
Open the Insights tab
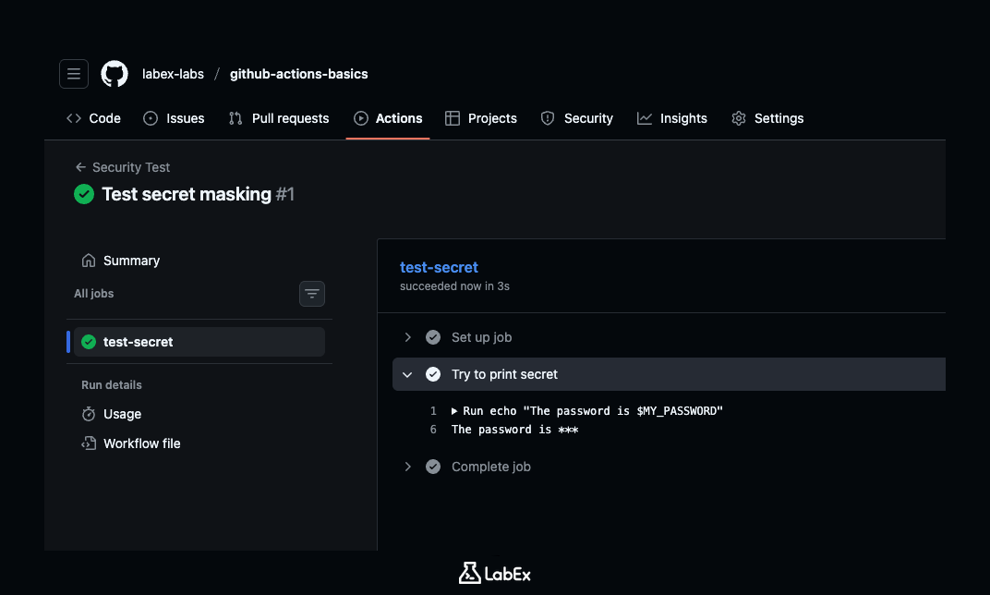tap(671, 119)
